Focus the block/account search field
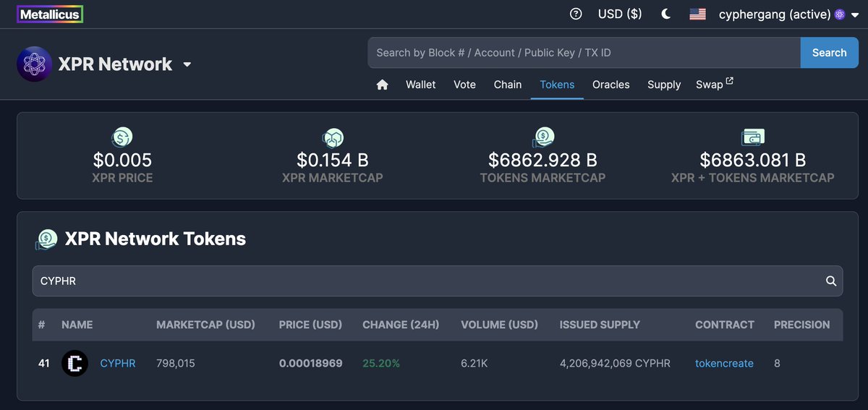Viewport: 868px width, 410px height. 584,53
